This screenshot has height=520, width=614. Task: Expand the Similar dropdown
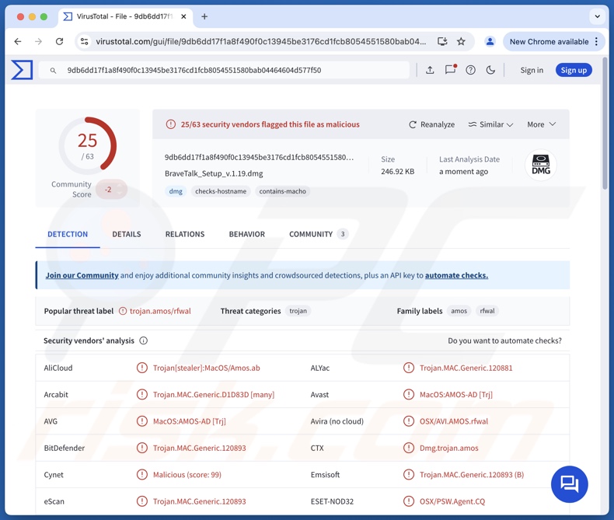pyautogui.click(x=490, y=124)
